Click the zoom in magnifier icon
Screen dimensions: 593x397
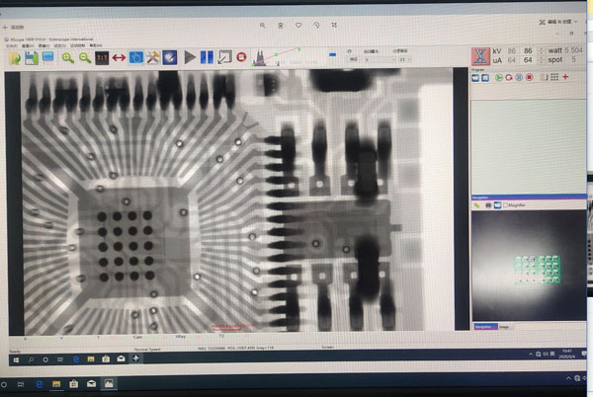pyautogui.click(x=67, y=58)
